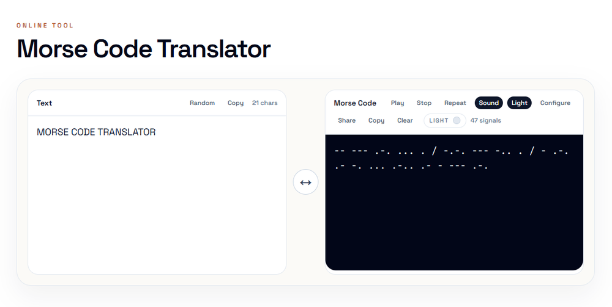This screenshot has width=612, height=307.
Task: Click the 'Morse Code Translator' page title
Action: coord(144,49)
